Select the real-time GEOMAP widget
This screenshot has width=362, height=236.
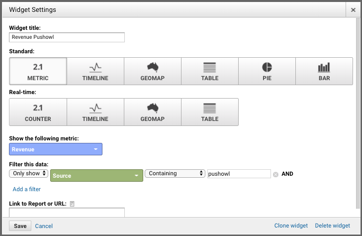153,112
